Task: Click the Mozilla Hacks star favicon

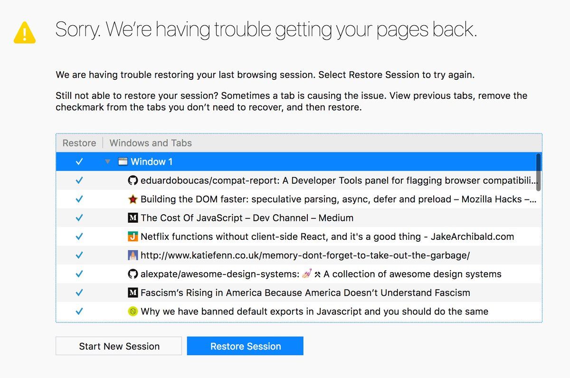Action: point(133,199)
